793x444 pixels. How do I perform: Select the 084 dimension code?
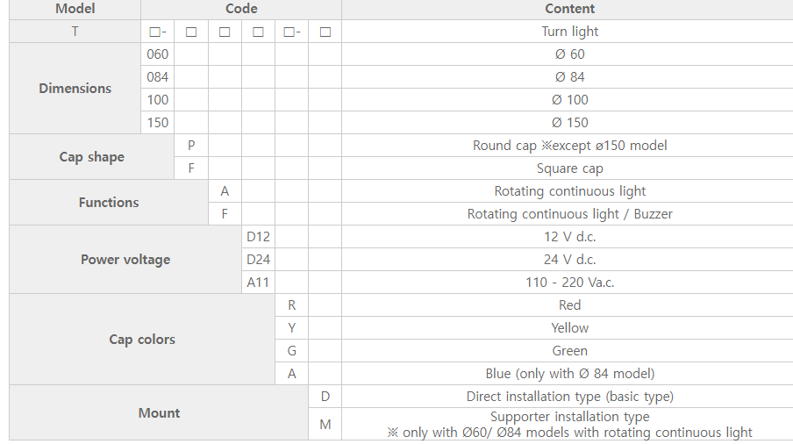(157, 77)
